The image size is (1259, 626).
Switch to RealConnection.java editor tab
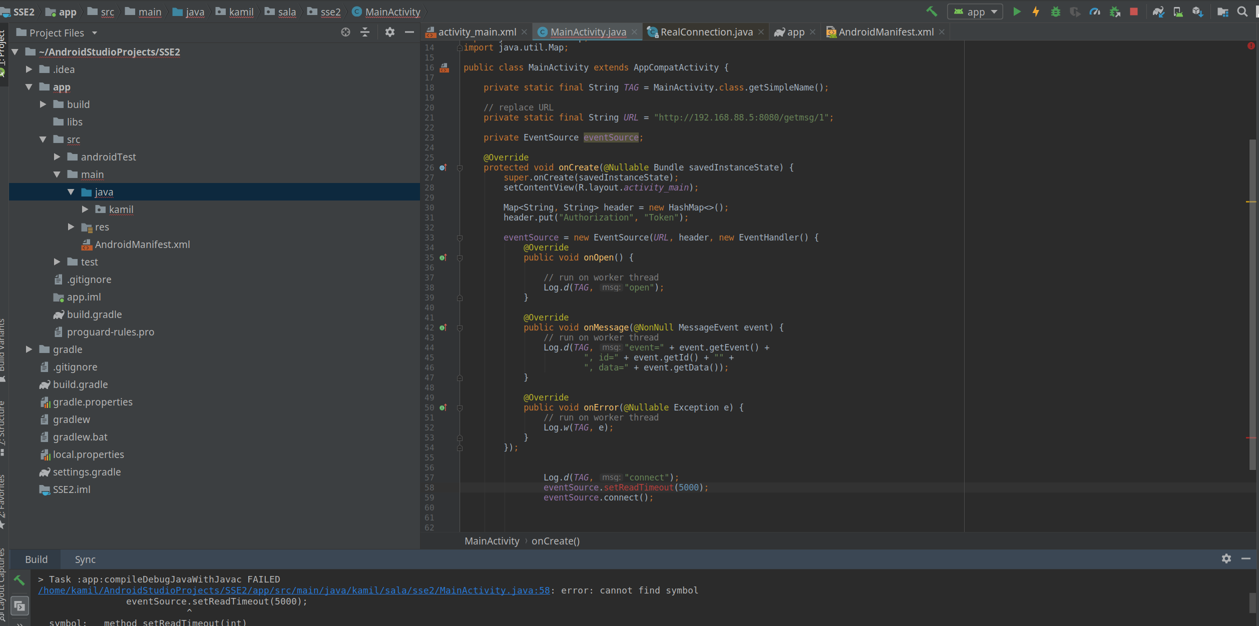[x=706, y=32]
